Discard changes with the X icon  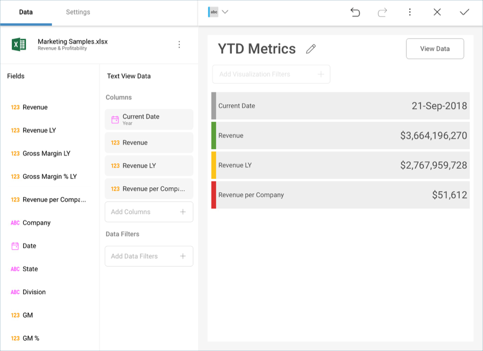(x=437, y=12)
